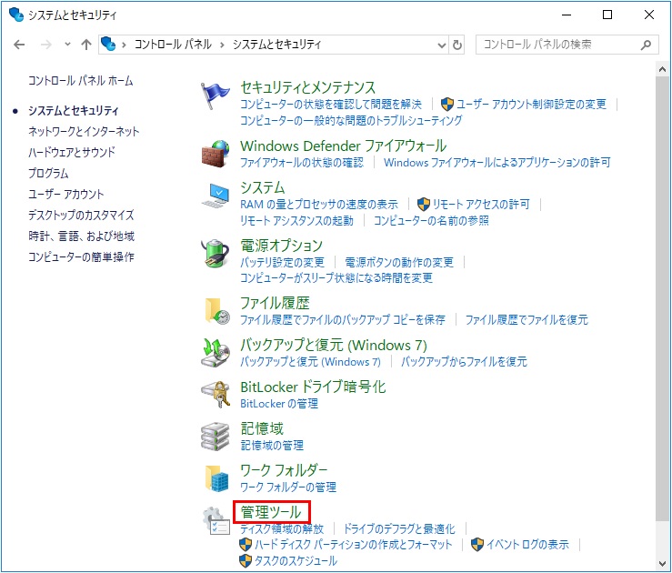The width and height of the screenshot is (672, 573).
Task: Click ユーザー アカウント制御設定の変更 link
Action: pos(531,104)
